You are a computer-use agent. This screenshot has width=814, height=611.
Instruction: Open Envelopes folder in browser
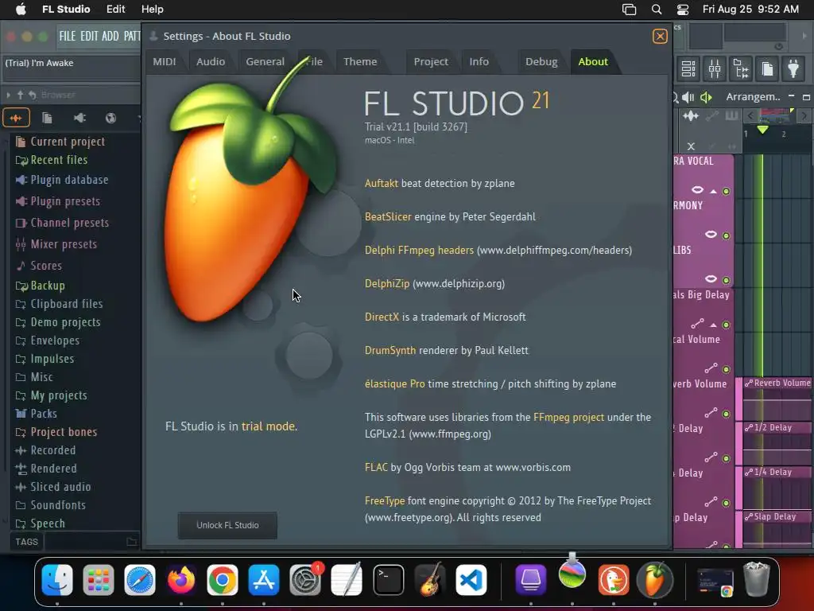coord(55,341)
